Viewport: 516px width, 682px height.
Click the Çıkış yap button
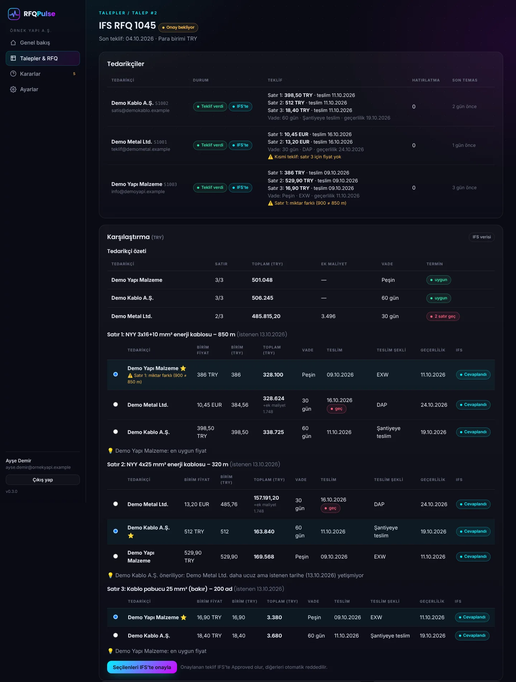point(43,480)
